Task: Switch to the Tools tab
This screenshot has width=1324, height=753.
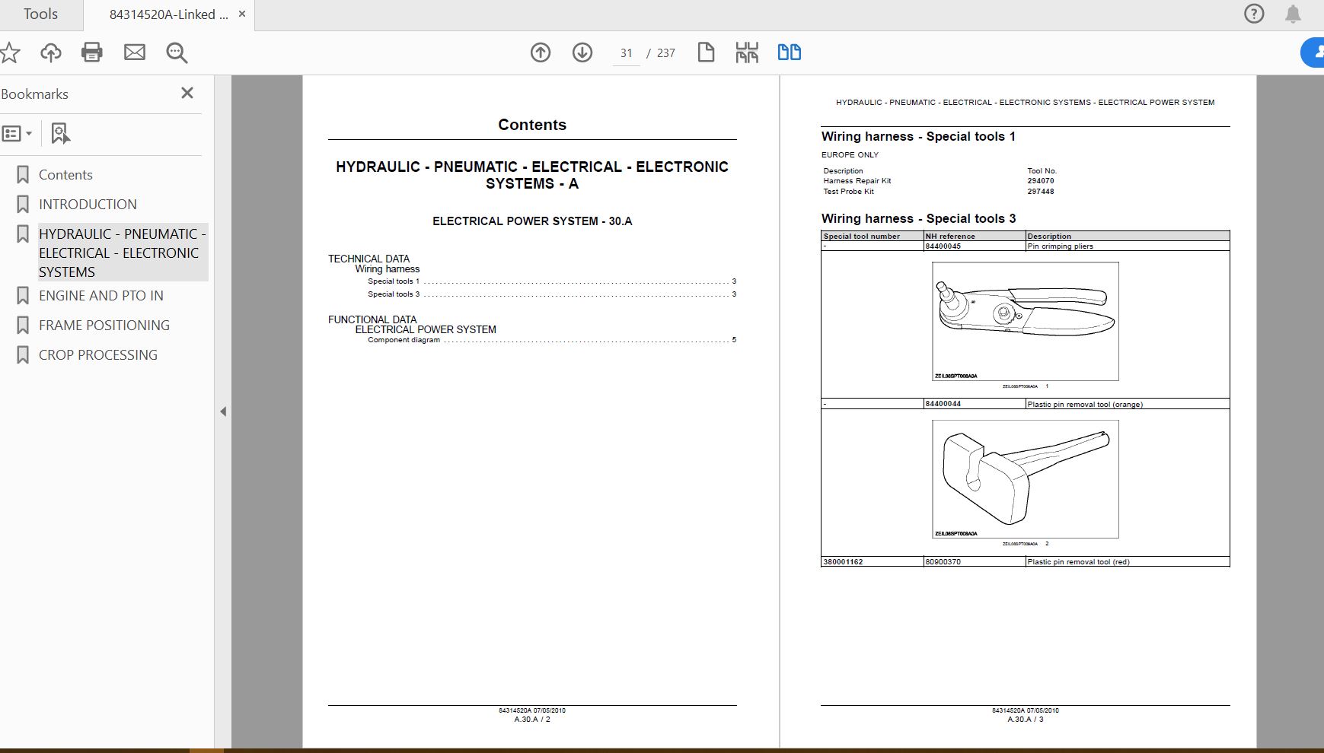Action: pyautogui.click(x=40, y=14)
